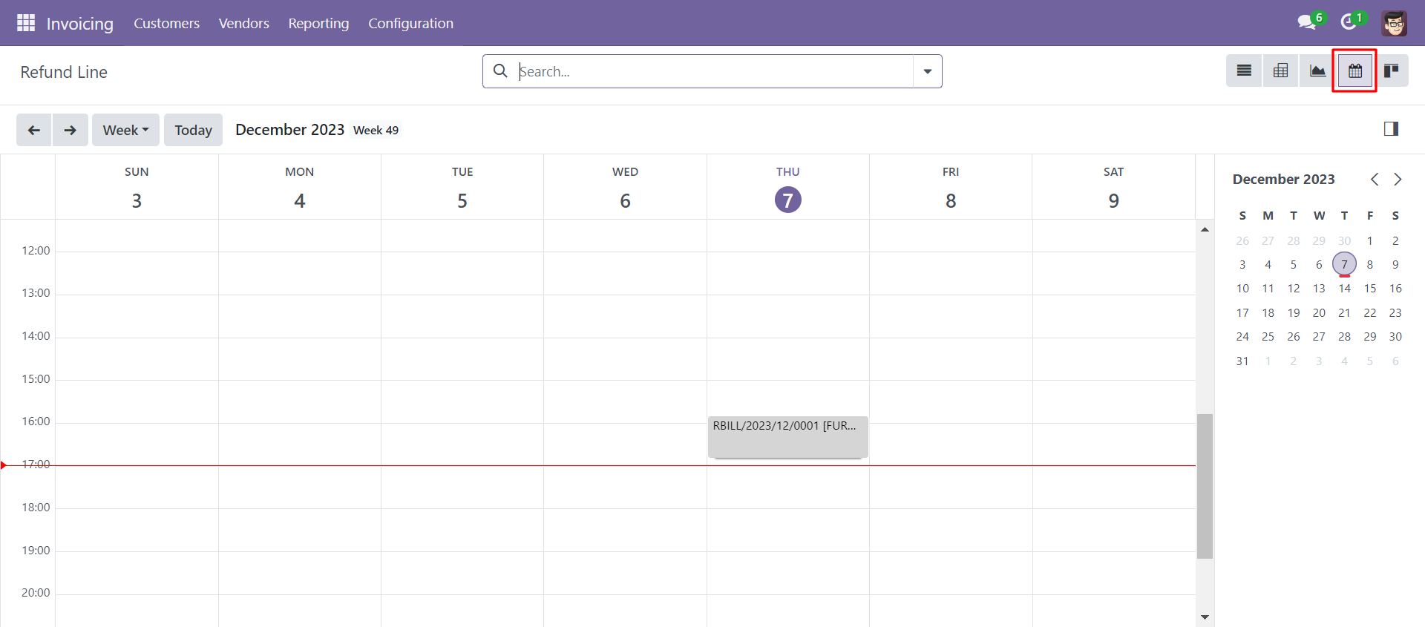This screenshot has width=1425, height=627.
Task: Show previous month in mini calendar
Action: [1375, 180]
